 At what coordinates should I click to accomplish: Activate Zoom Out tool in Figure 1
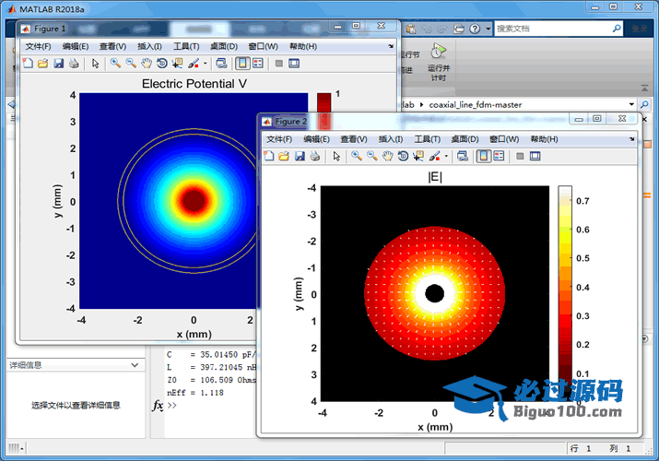pyautogui.click(x=131, y=64)
